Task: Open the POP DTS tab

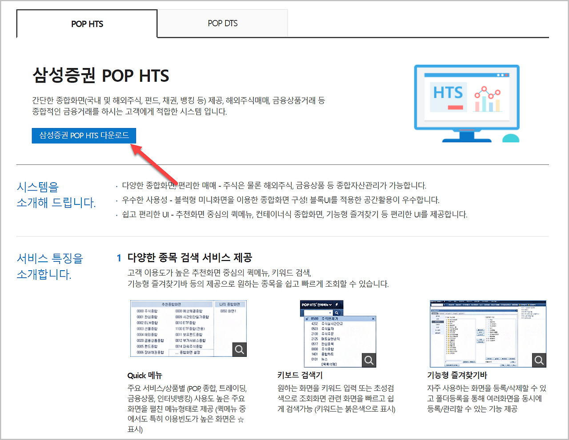Action: [223, 23]
